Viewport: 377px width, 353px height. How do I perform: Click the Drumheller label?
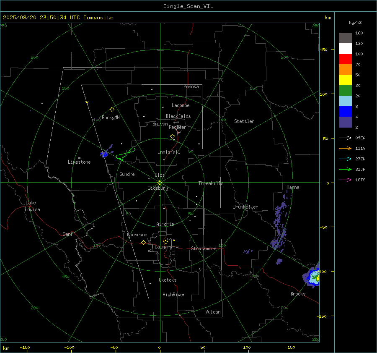point(245,207)
